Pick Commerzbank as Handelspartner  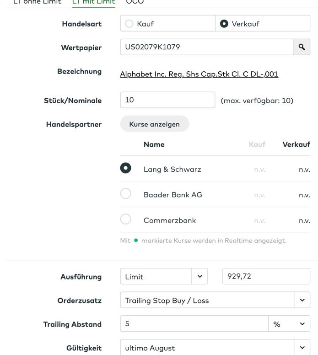click(x=125, y=219)
